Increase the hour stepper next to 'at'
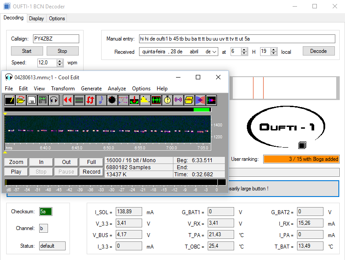 [x=245, y=50]
